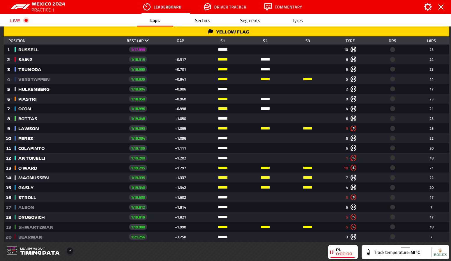
Task: Click O'Ward's soft tyre icon
Action: point(353,168)
